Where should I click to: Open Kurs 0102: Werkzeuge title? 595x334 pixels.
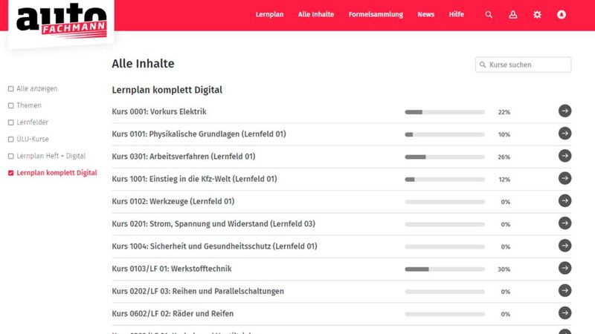[x=173, y=201]
